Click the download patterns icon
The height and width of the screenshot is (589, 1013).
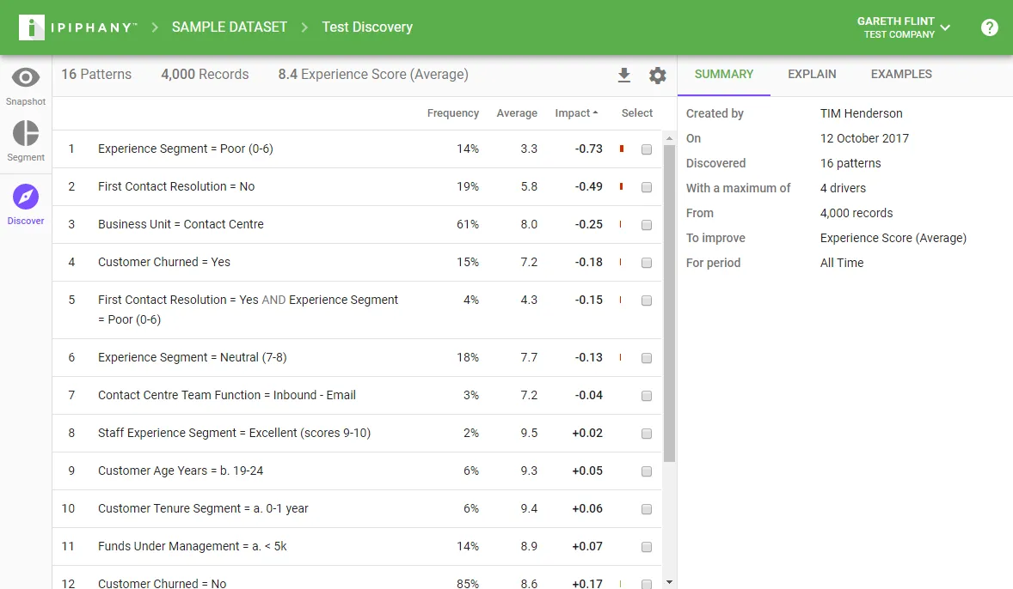point(623,76)
